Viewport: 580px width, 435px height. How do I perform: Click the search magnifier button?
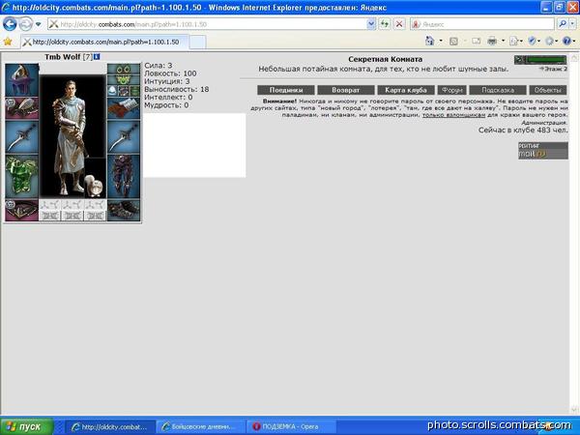pyautogui.click(x=562, y=24)
